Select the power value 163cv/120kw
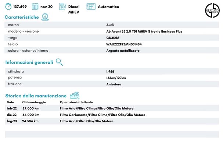The image size is (223, 148). tap(116, 78)
